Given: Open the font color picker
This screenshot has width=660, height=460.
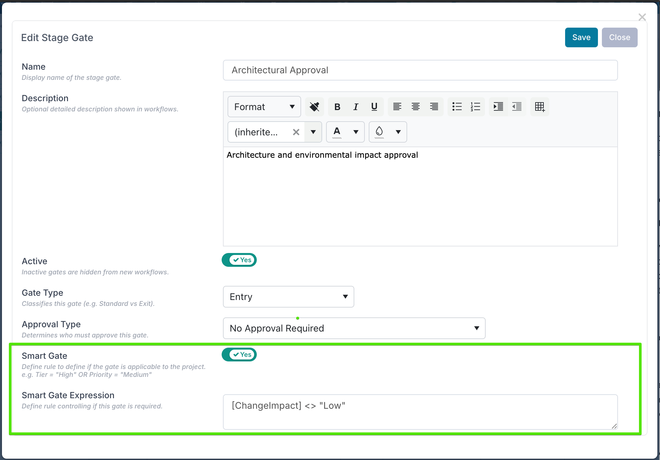Looking at the screenshot, I should [x=356, y=132].
